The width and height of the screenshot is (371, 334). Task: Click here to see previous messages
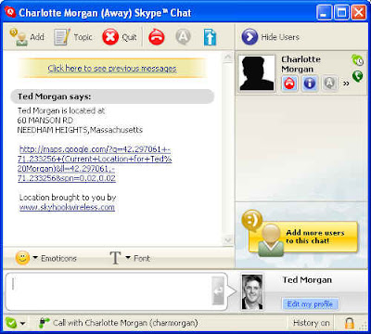pos(112,68)
